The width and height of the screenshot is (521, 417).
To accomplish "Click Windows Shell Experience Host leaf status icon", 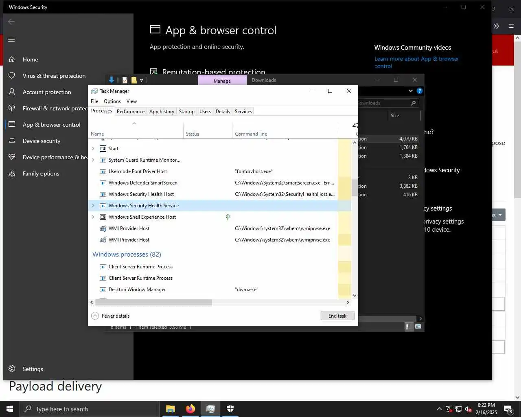I will [228, 217].
